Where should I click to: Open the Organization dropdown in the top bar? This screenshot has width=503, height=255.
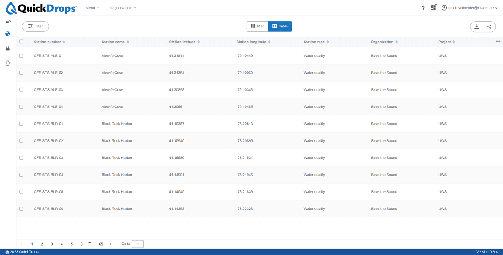coord(123,8)
